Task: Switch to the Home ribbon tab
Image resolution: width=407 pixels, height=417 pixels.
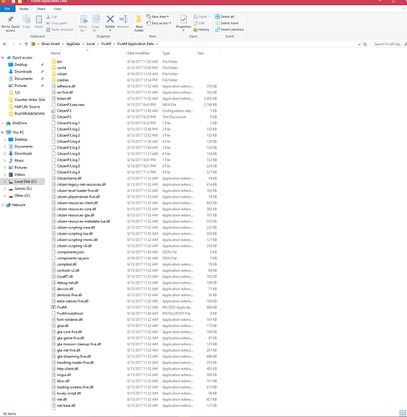Action: 24,8
